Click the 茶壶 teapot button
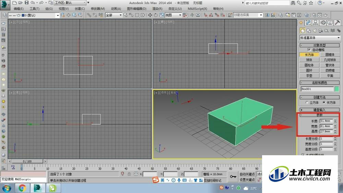Screen dimensions: 343x193 309,76
